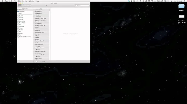
Task: Open the Windows Office Compatible collection
Action: (x=25, y=37)
